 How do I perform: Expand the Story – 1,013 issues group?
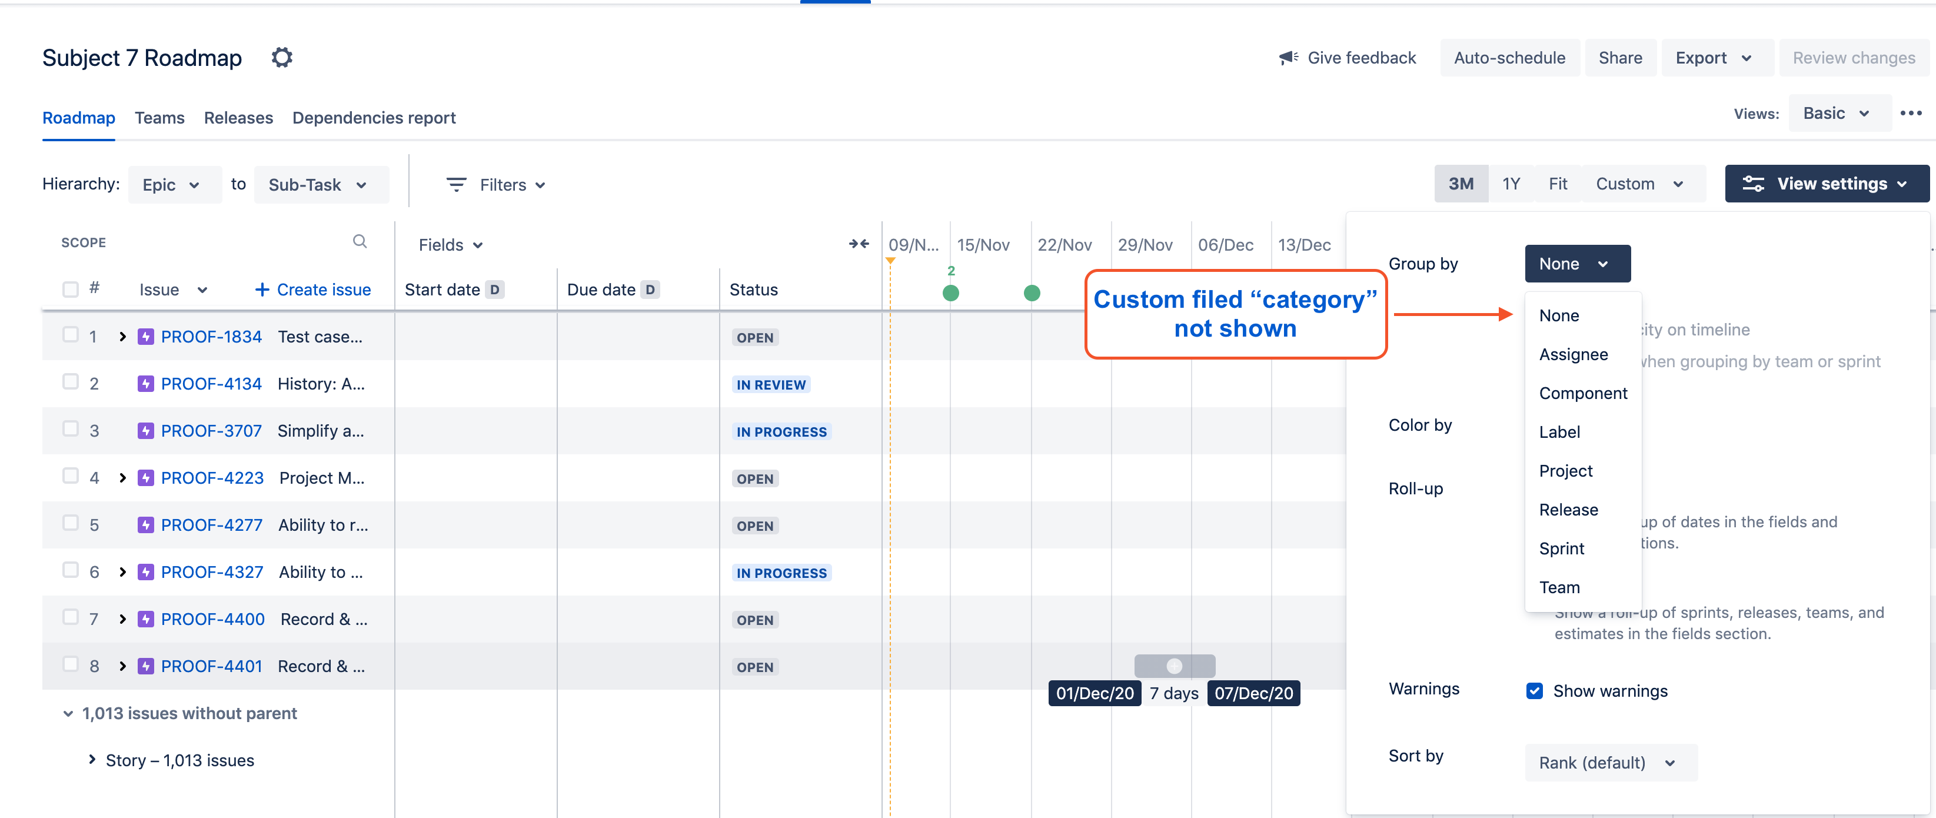pos(92,760)
